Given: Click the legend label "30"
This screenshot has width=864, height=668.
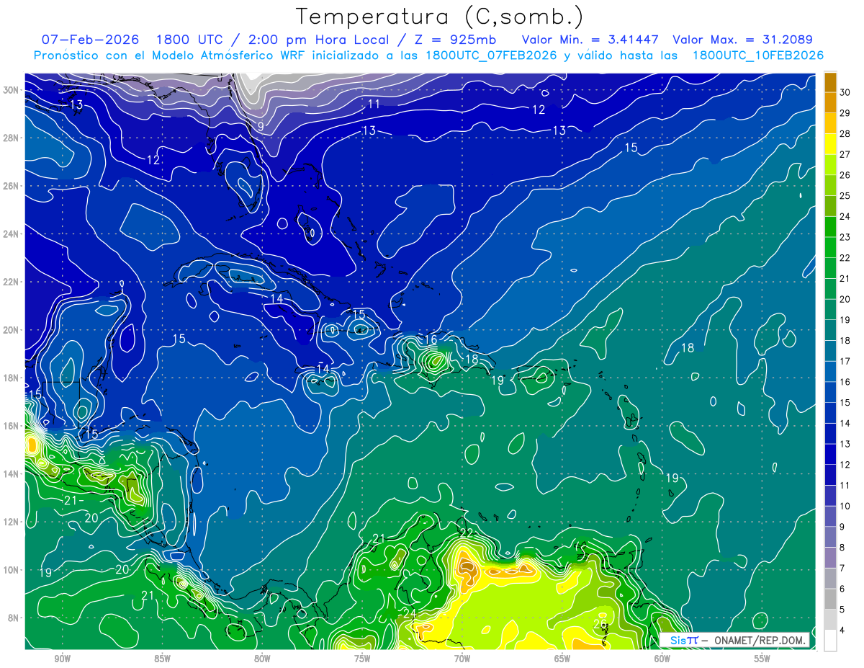Looking at the screenshot, I should (x=845, y=92).
